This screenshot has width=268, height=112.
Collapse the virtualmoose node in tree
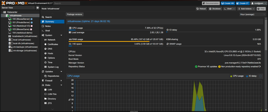[4, 16]
